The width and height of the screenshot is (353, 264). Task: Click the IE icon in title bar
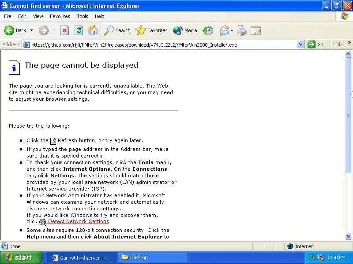4,5
